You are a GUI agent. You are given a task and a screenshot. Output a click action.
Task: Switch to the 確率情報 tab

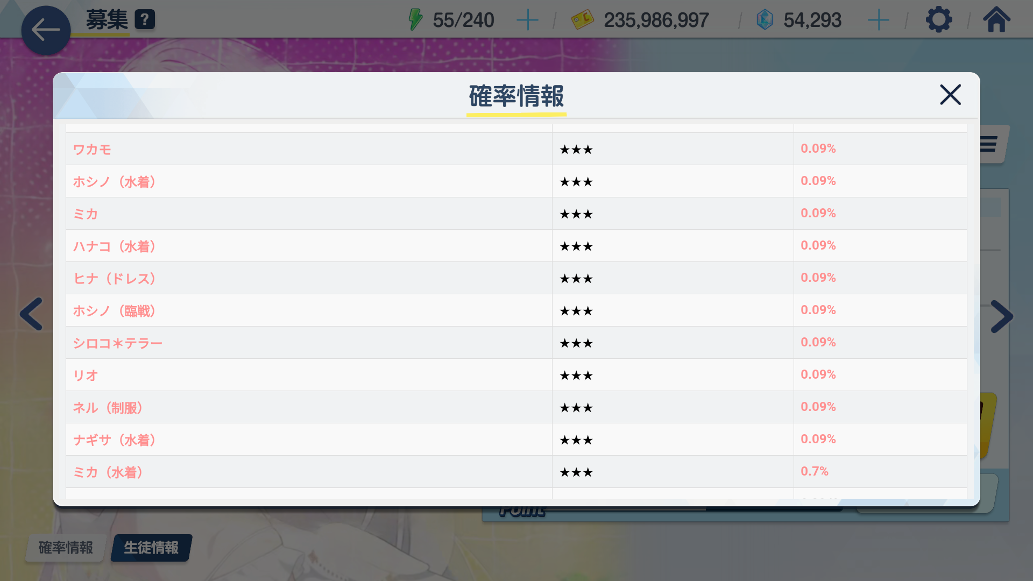[x=66, y=548]
